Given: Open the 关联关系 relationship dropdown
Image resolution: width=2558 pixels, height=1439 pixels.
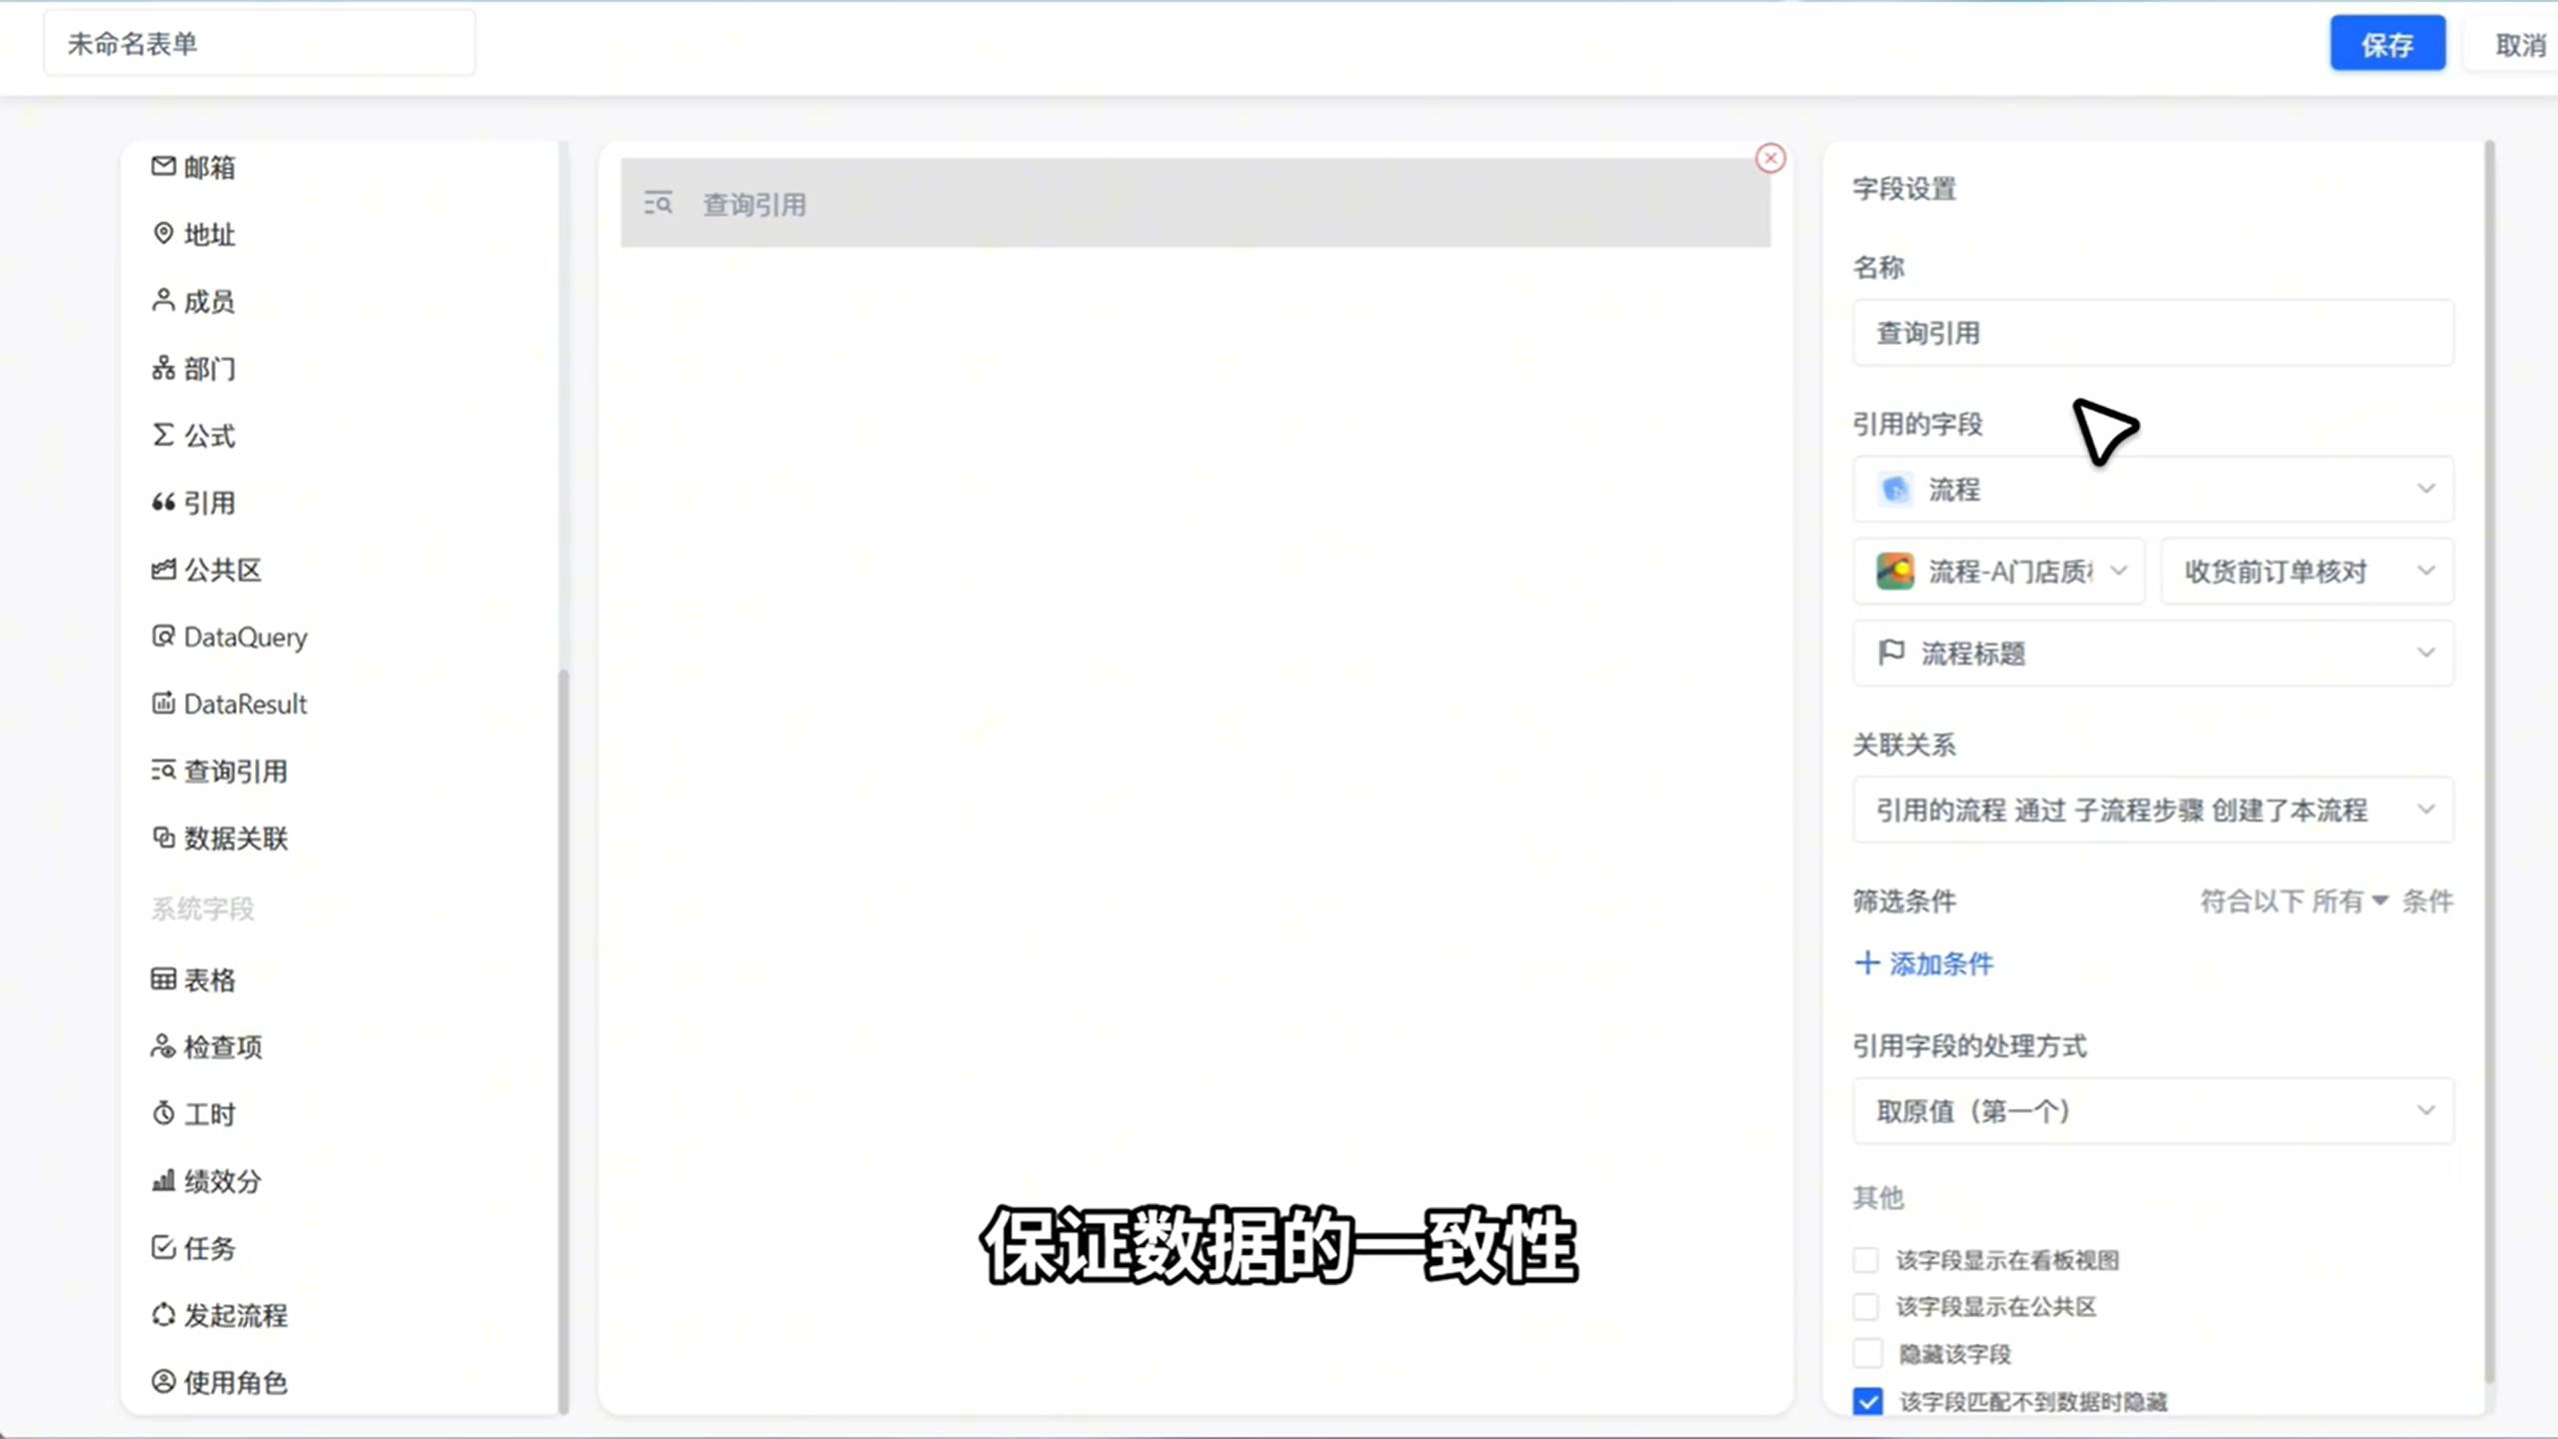Looking at the screenshot, I should pos(2152,809).
